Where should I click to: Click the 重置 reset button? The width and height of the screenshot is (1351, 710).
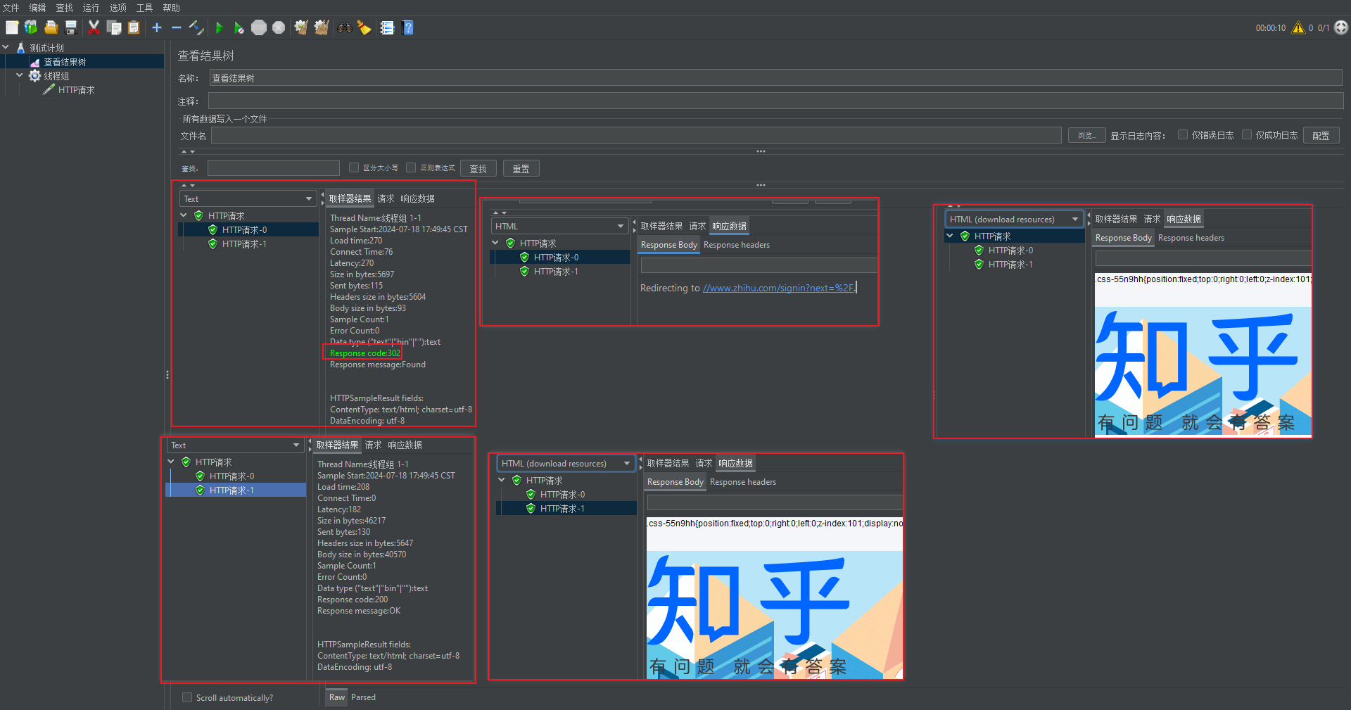coord(521,168)
